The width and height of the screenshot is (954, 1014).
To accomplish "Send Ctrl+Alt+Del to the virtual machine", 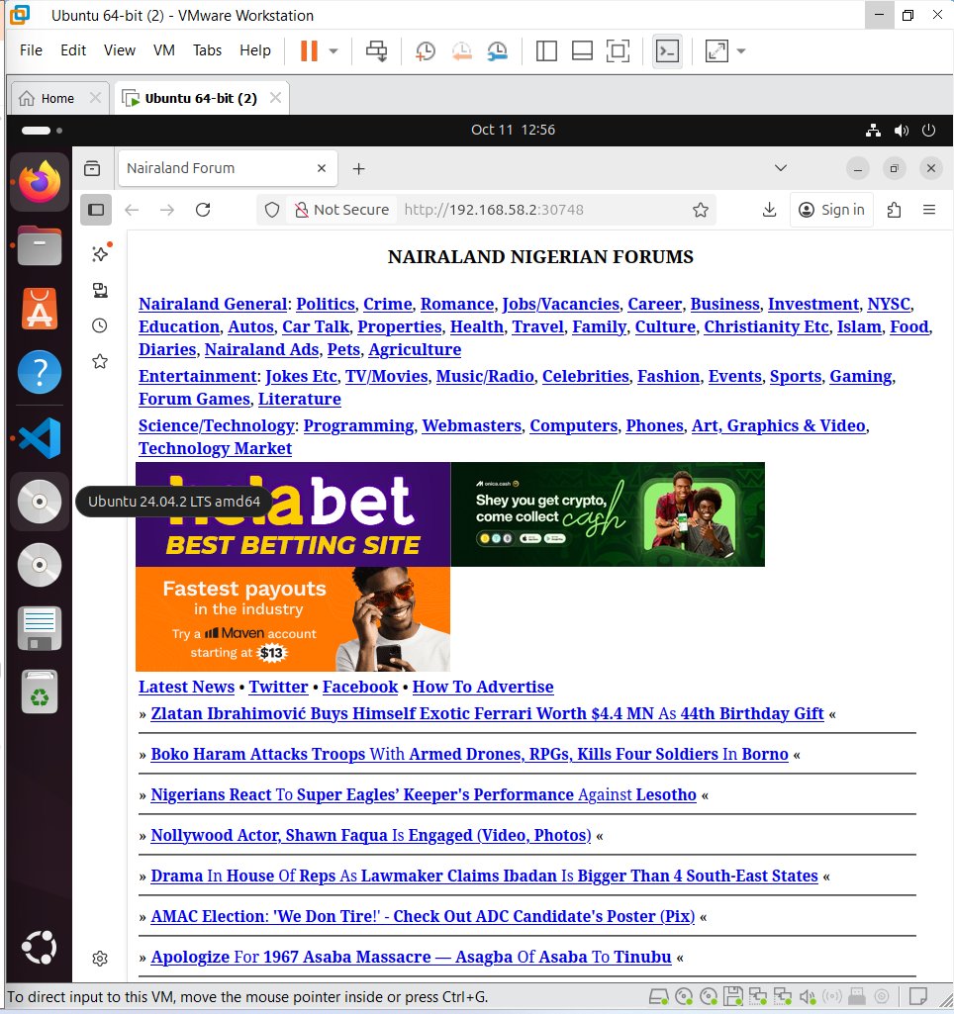I will 376,50.
